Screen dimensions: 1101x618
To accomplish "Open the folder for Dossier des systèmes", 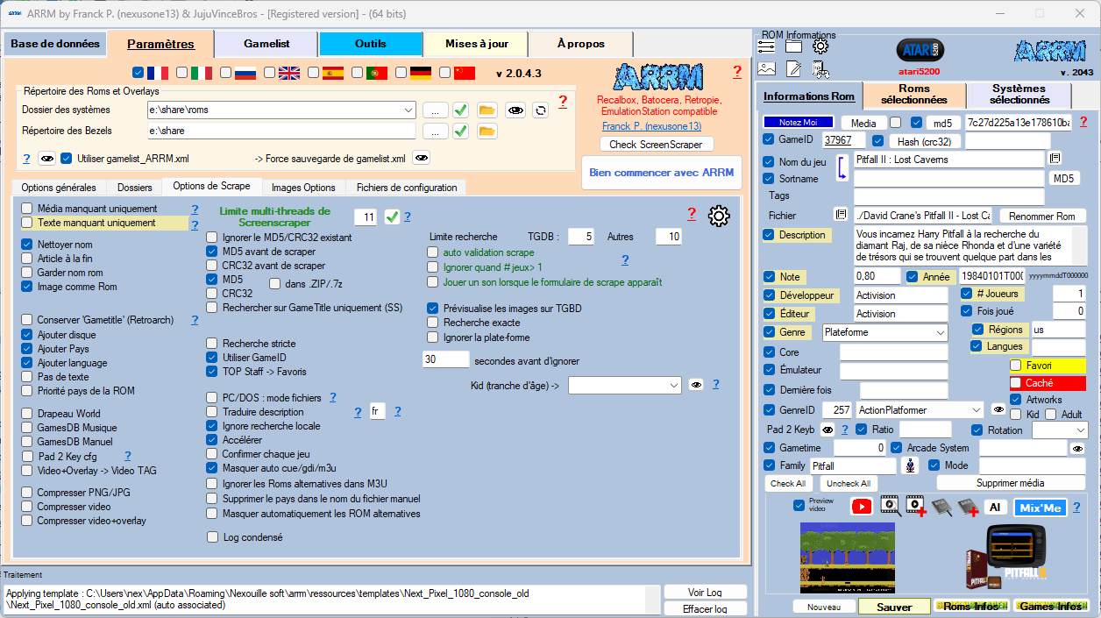I will tap(487, 110).
